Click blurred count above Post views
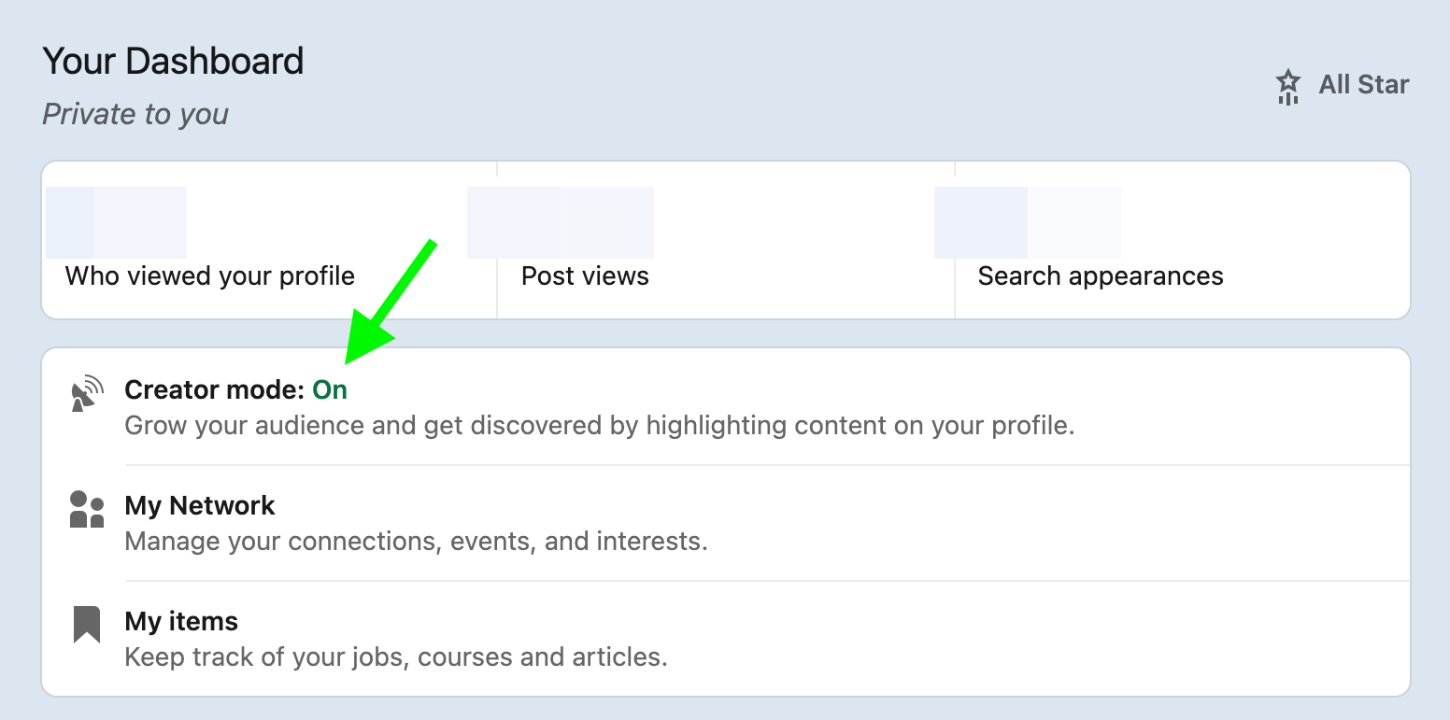Image resolution: width=1450 pixels, height=720 pixels. (561, 222)
